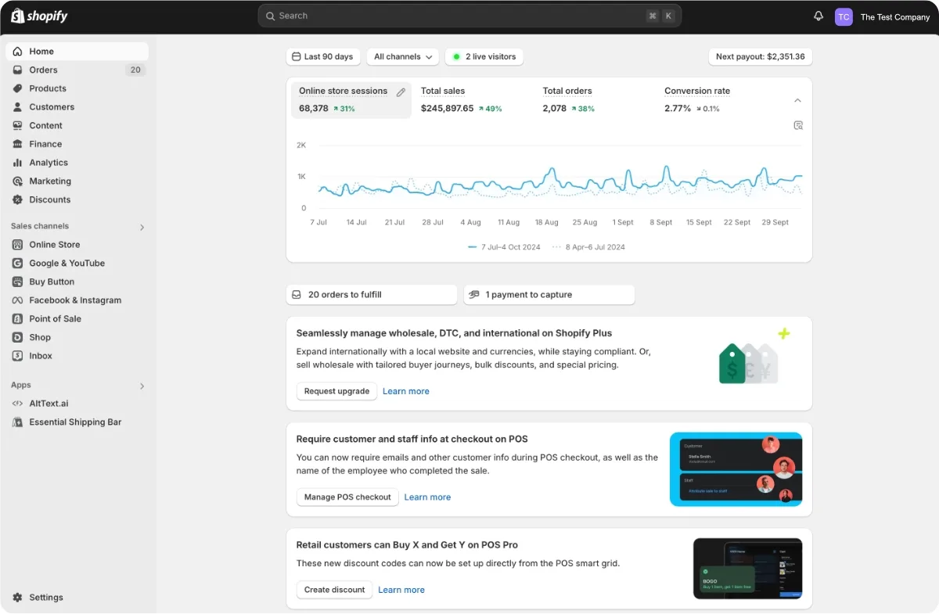Click Learn more beside Create discount
The image size is (939, 614).
click(x=401, y=590)
